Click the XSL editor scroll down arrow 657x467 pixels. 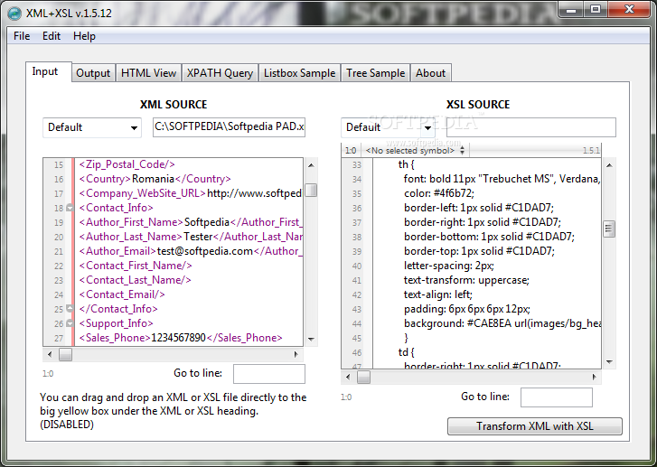pyautogui.click(x=609, y=362)
